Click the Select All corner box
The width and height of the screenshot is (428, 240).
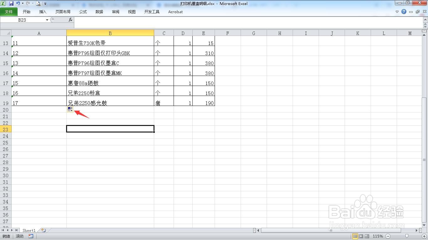6,33
